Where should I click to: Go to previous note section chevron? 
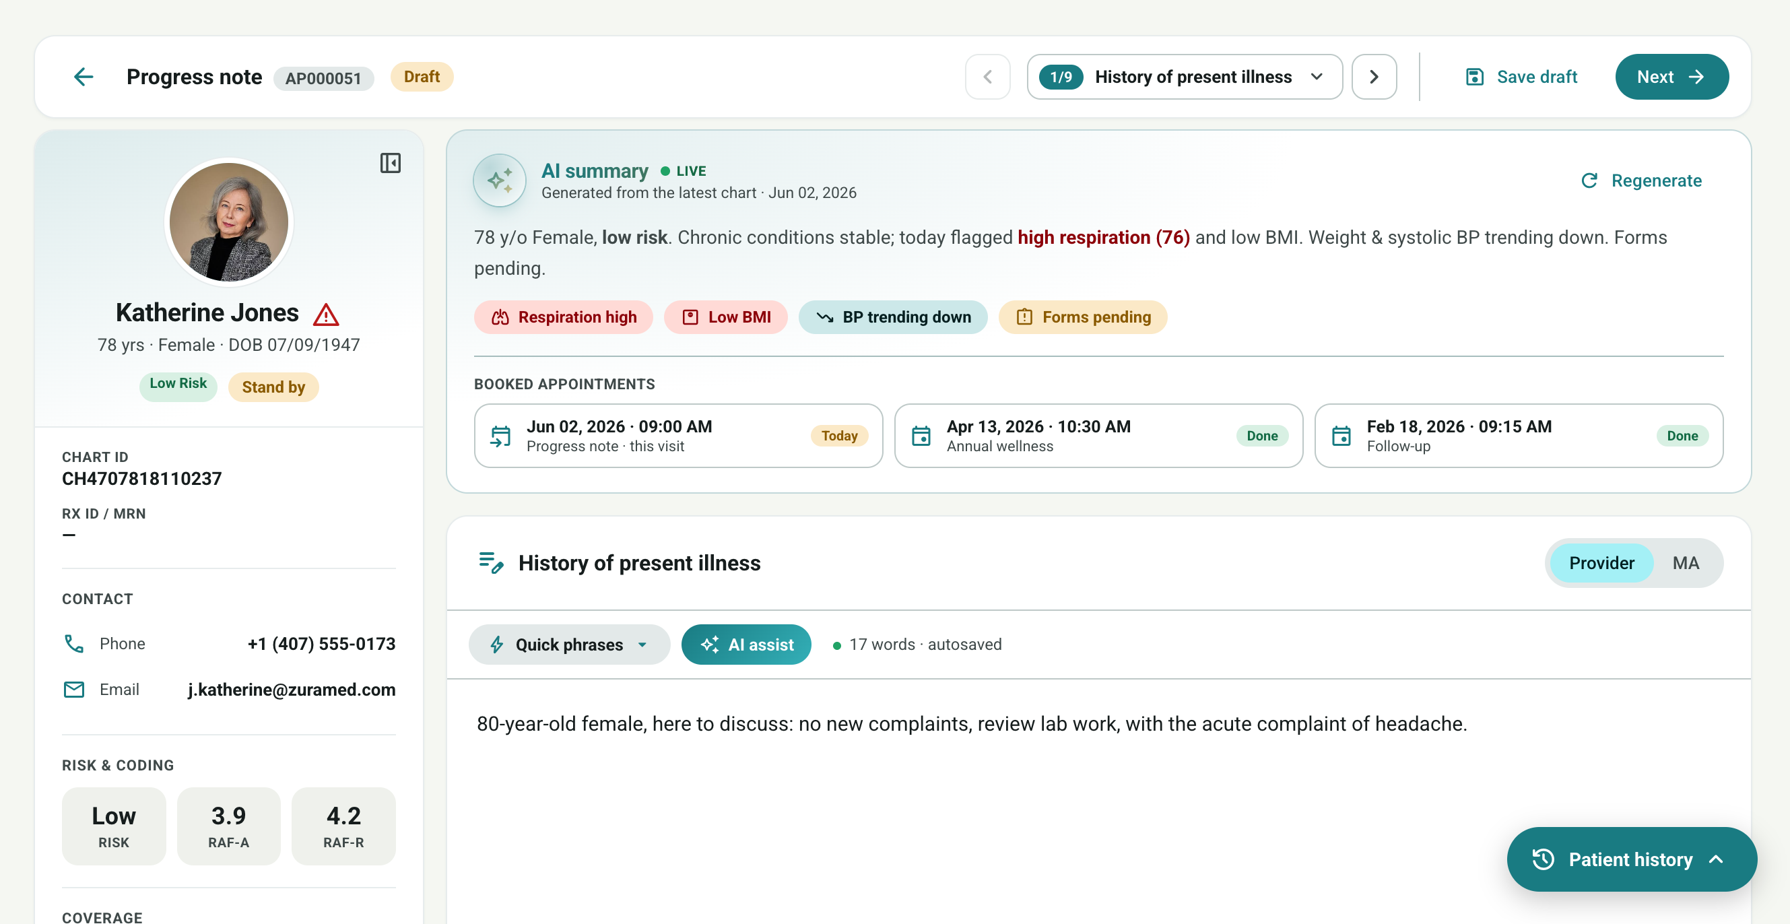pyautogui.click(x=987, y=76)
